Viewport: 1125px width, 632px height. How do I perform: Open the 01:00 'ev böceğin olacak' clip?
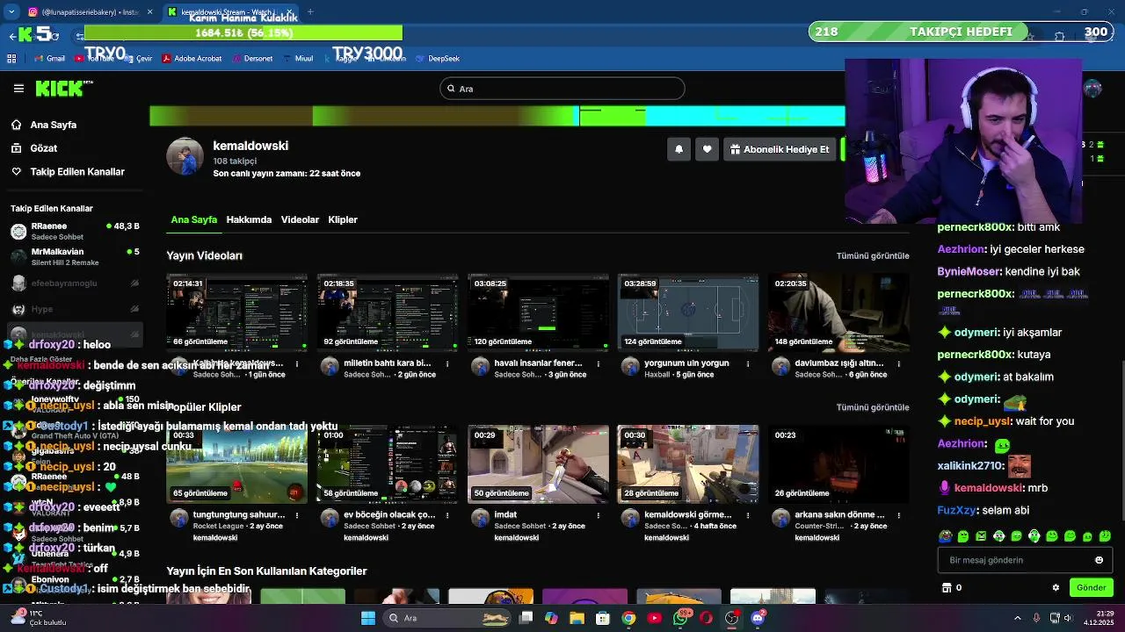(x=388, y=464)
